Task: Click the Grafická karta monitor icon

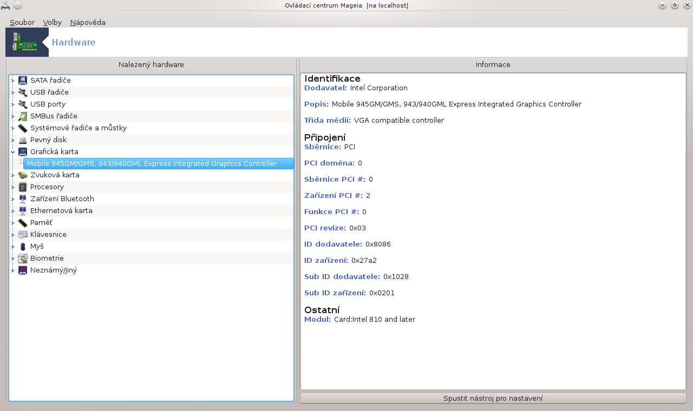Action: pos(22,152)
